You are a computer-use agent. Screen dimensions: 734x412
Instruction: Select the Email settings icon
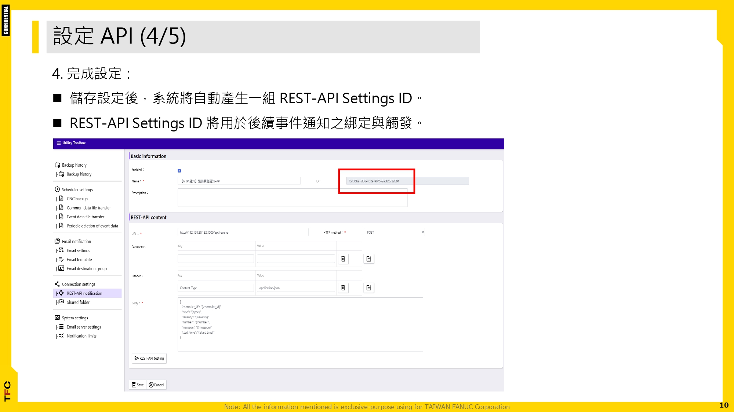[x=62, y=250]
